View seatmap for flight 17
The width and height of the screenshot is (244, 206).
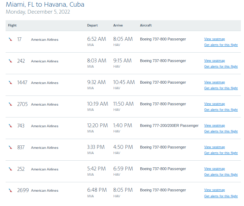tap(214, 39)
